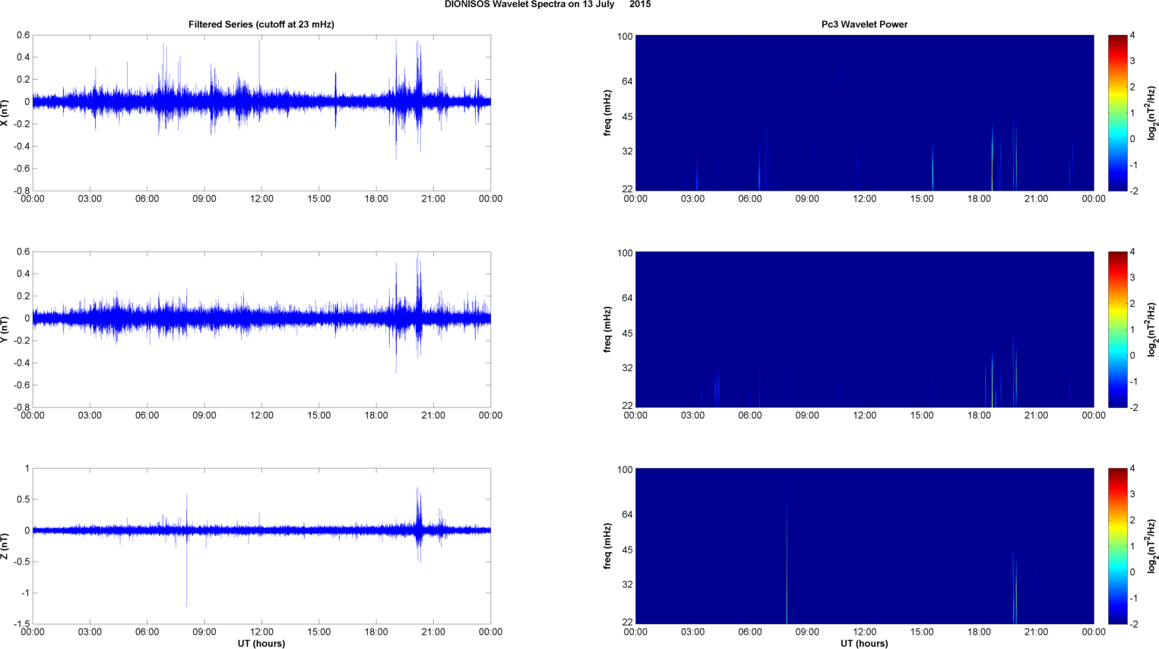The image size is (1159, 649).
Task: Click the 06:00 tick under bottom spectrogram
Action: (x=750, y=632)
